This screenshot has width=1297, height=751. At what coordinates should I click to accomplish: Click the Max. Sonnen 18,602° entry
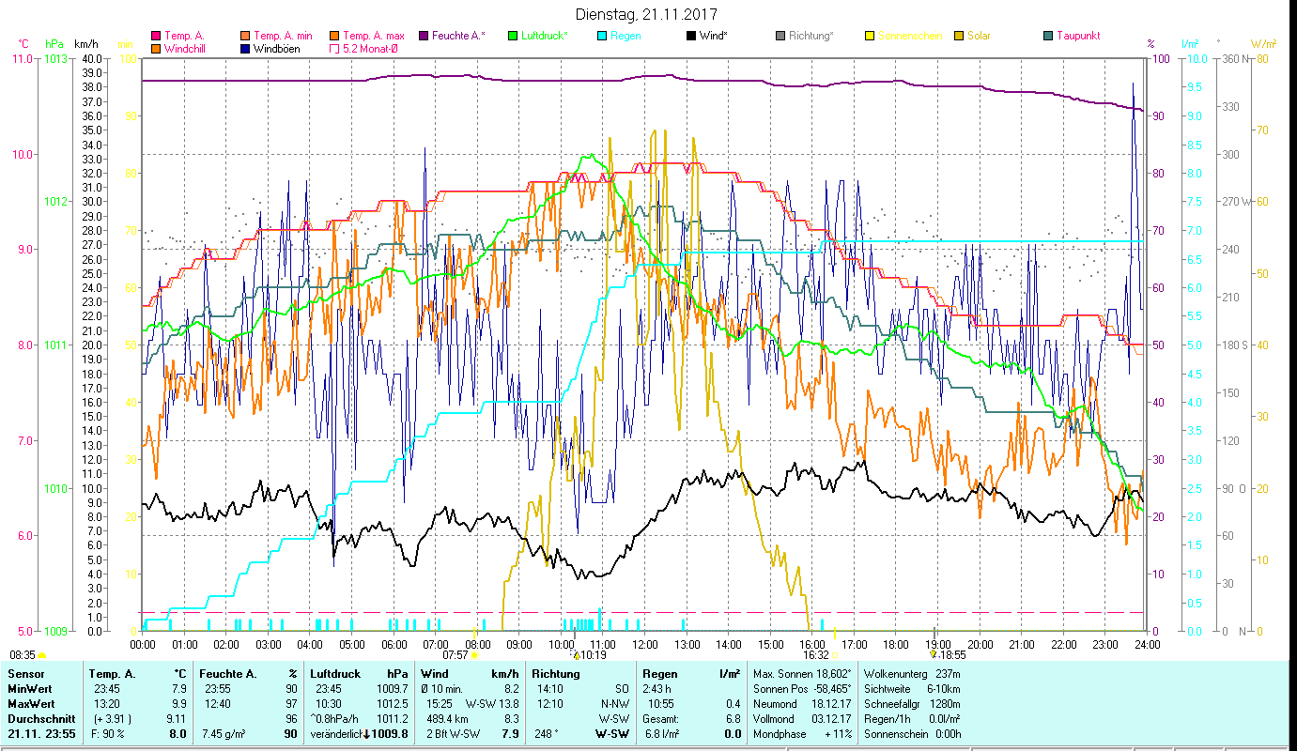pyautogui.click(x=803, y=674)
